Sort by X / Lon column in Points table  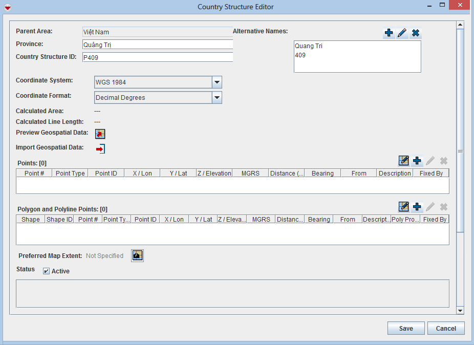click(x=142, y=174)
